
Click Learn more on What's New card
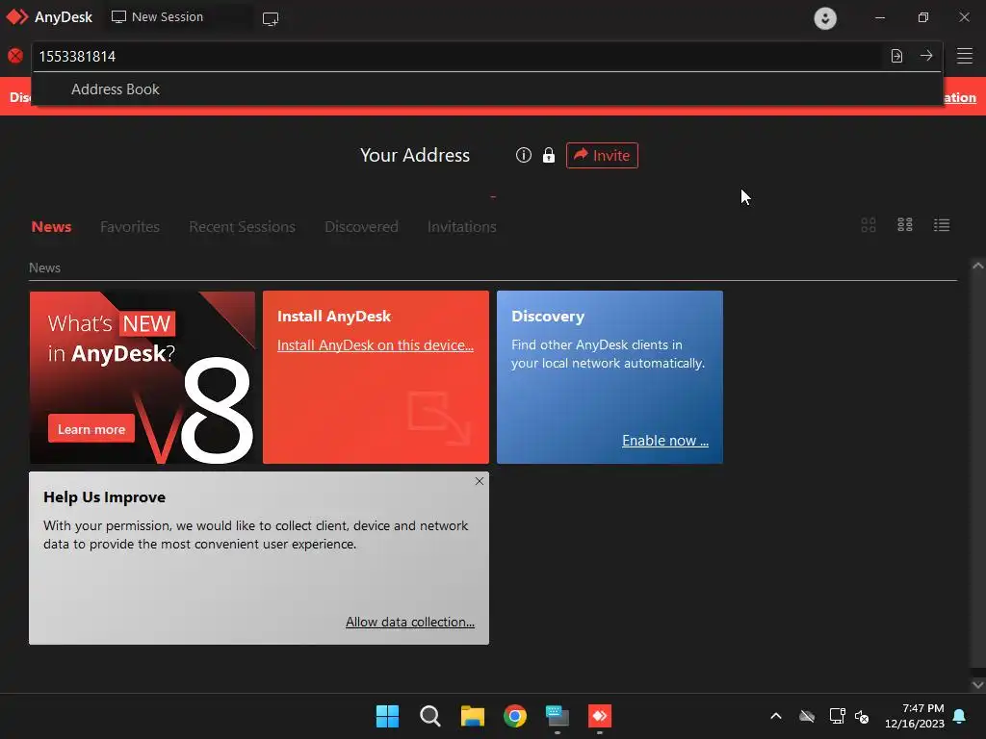pos(91,429)
